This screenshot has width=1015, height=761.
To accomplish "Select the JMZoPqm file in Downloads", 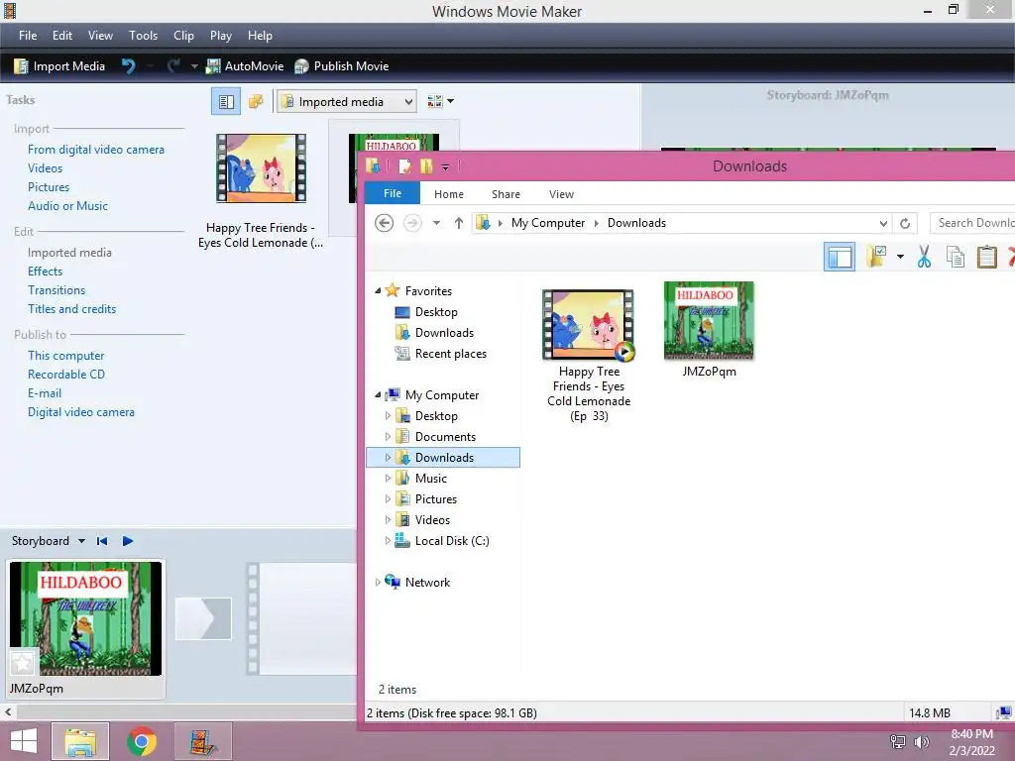I will 710,330.
